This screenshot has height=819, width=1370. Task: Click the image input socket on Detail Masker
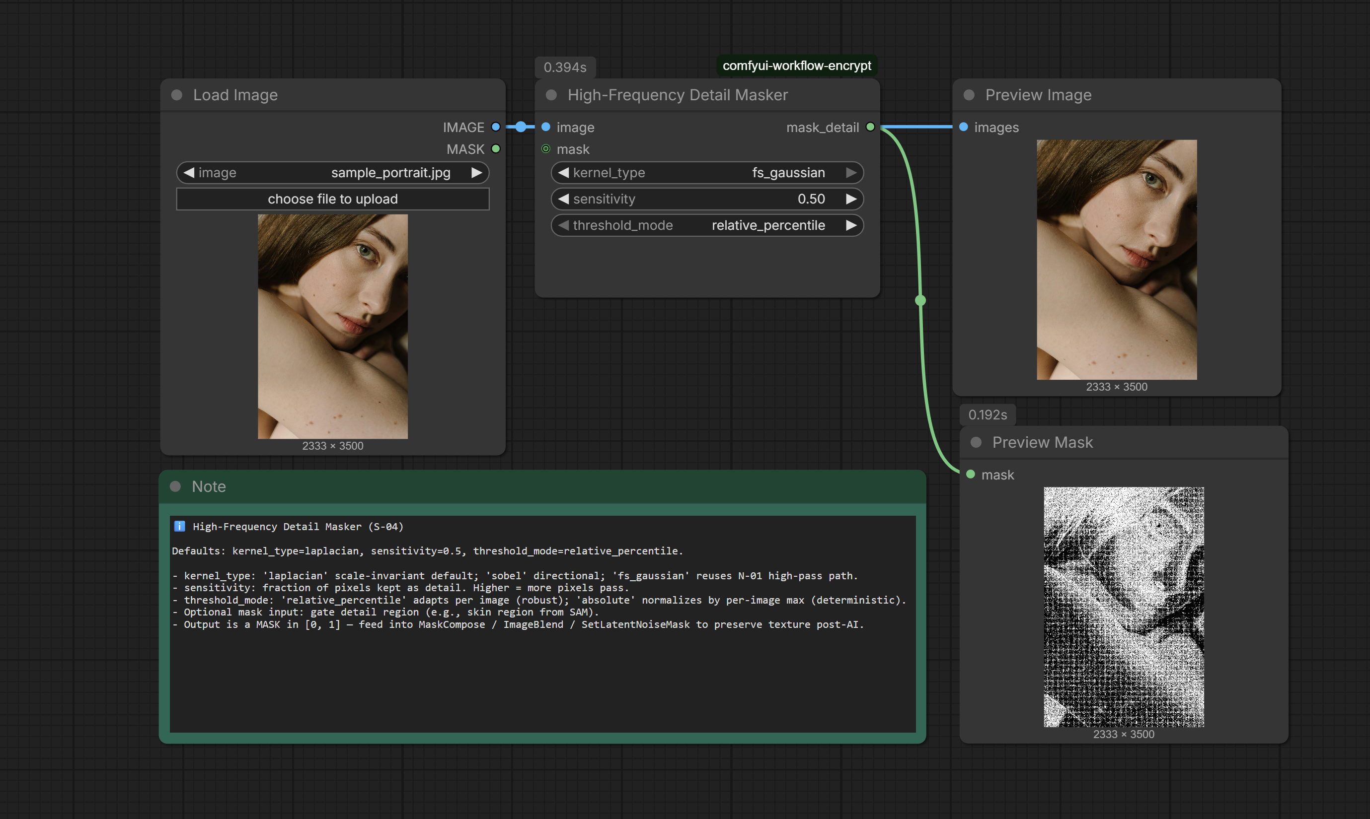[x=546, y=127]
